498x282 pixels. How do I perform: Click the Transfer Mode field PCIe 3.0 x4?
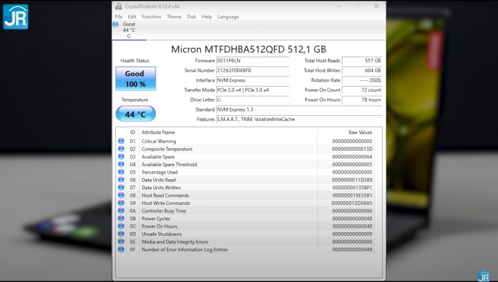253,90
